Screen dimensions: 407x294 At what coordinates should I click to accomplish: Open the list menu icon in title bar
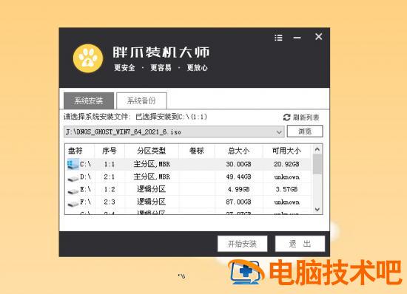pyautogui.click(x=278, y=38)
